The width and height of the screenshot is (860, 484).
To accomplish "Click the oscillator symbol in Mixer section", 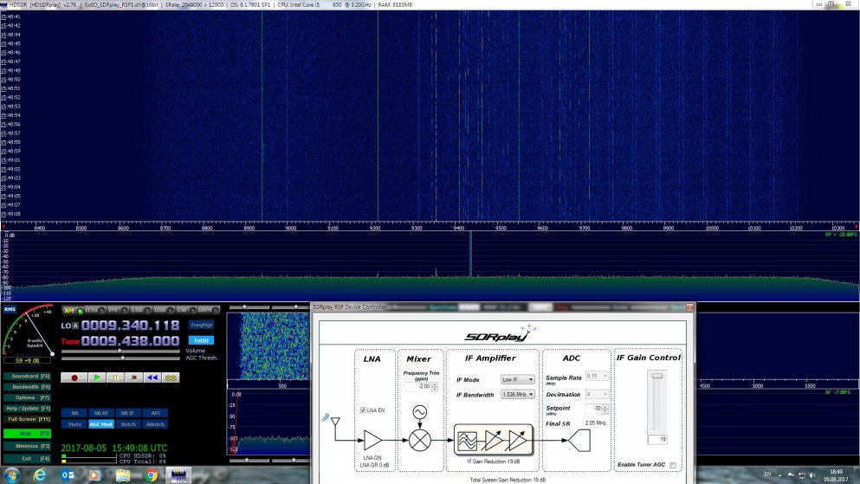I will [x=419, y=411].
